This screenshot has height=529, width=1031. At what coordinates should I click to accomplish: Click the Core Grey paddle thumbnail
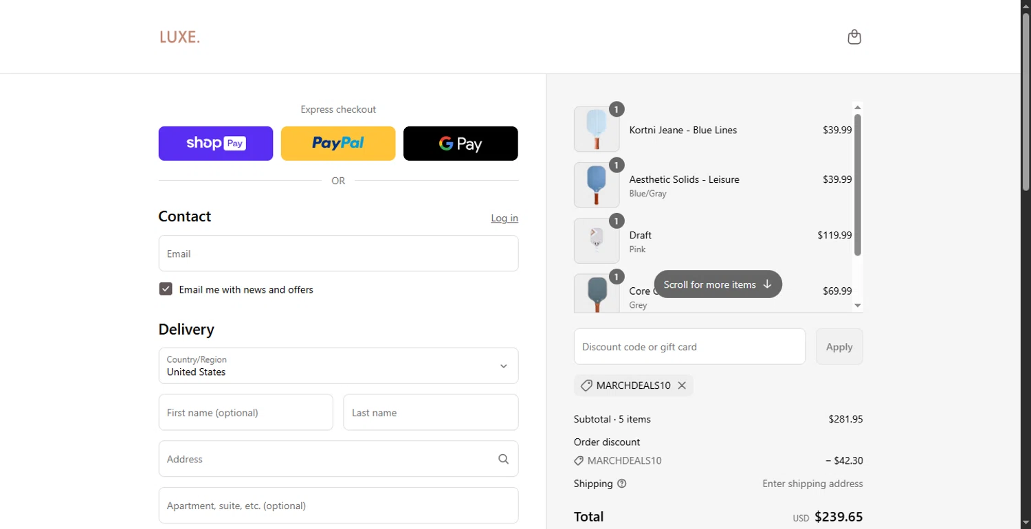pyautogui.click(x=597, y=293)
